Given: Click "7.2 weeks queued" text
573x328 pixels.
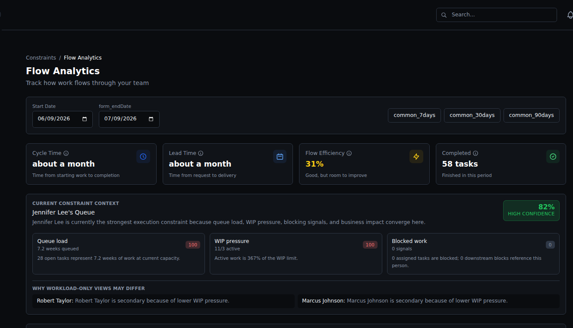Looking at the screenshot, I should [58, 249].
